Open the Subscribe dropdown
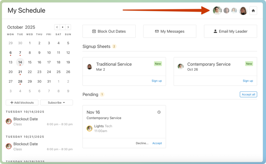Screen dimensions: 266x164 coord(56,103)
